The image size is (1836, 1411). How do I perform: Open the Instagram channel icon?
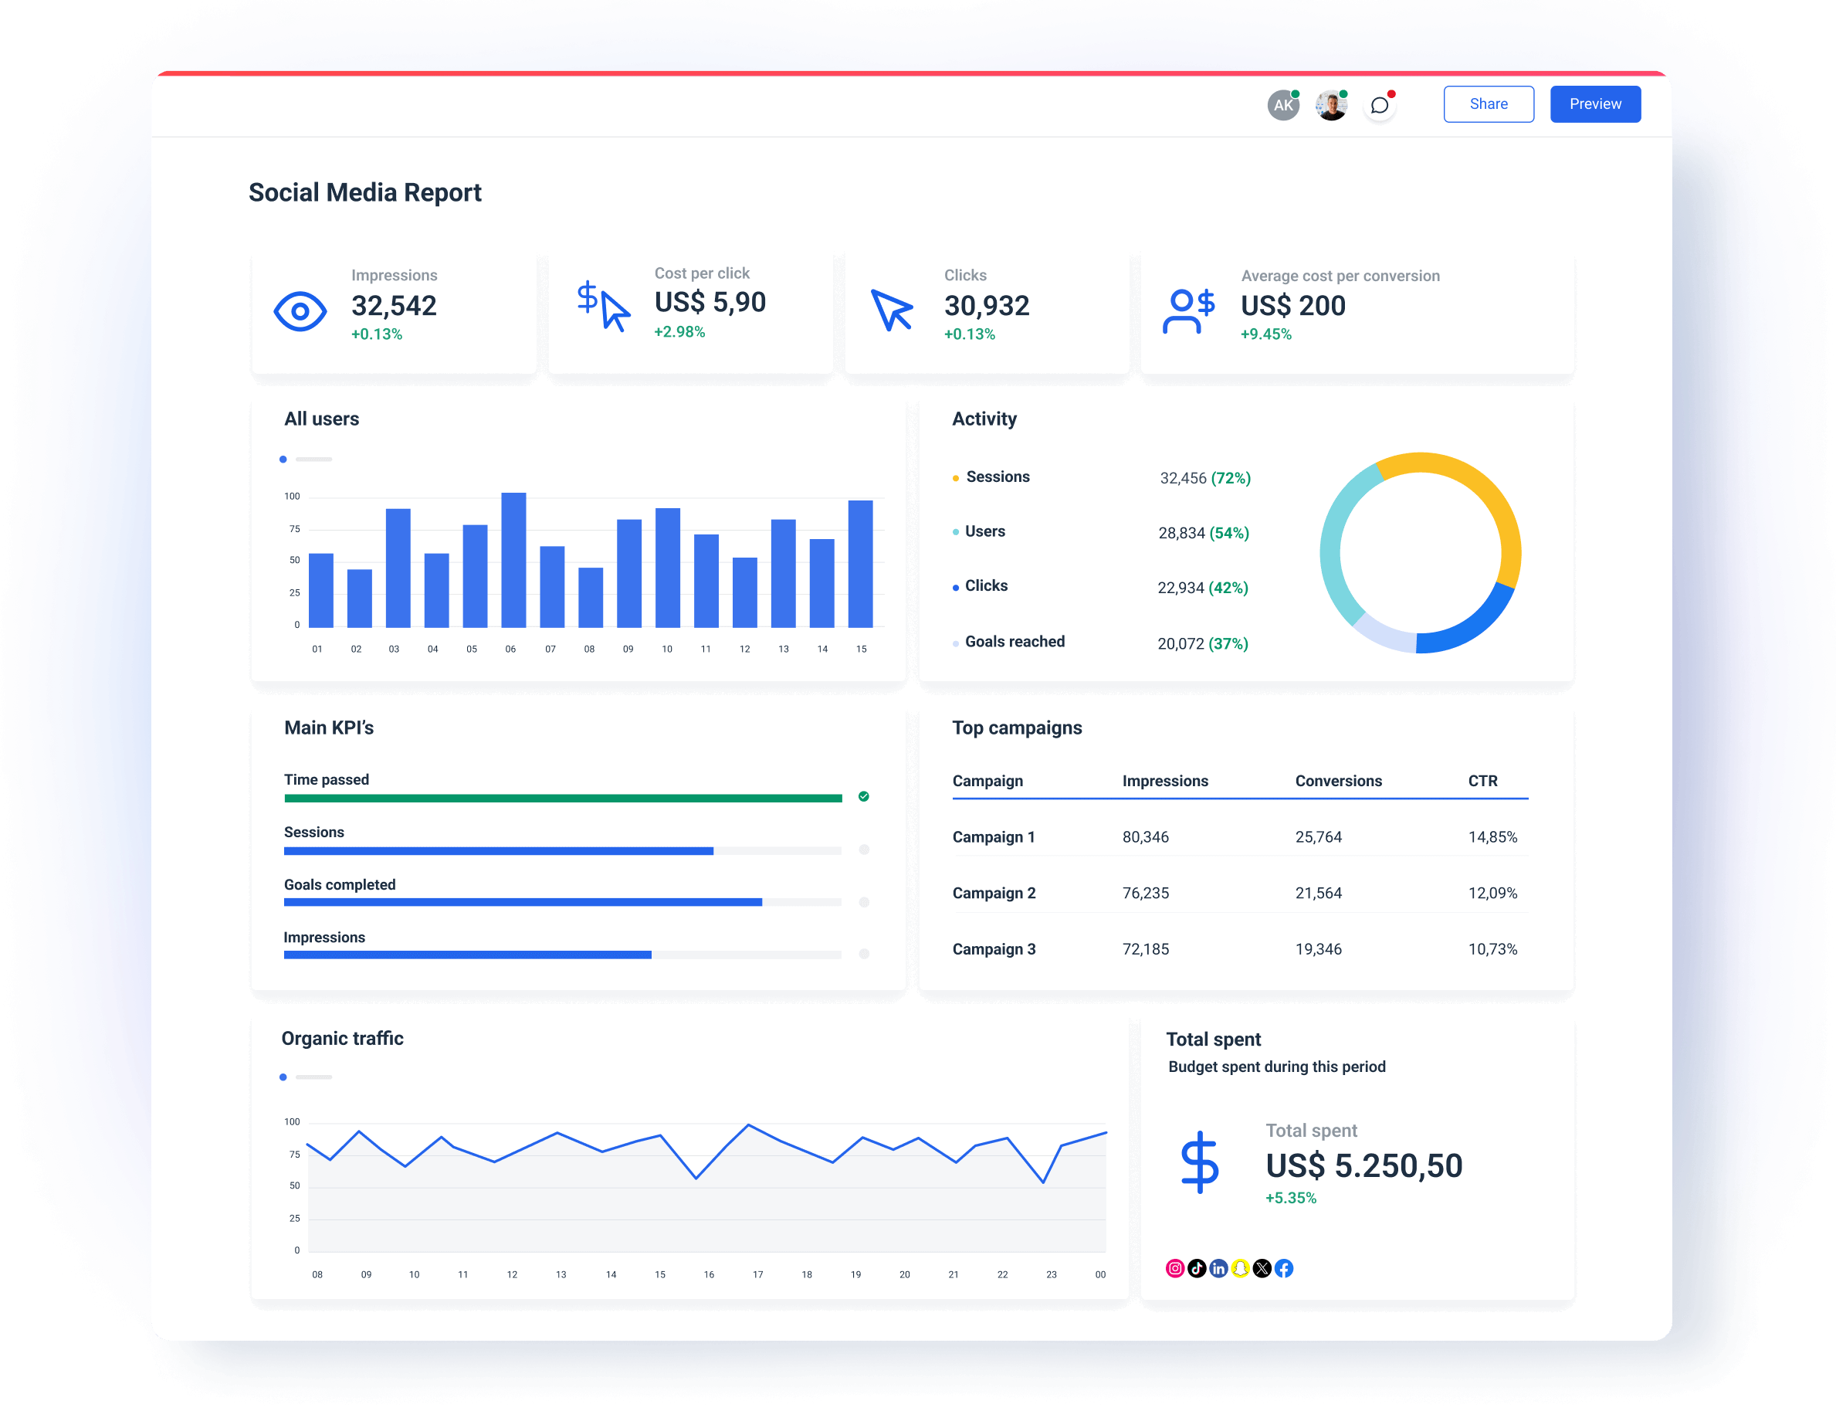point(1175,1268)
